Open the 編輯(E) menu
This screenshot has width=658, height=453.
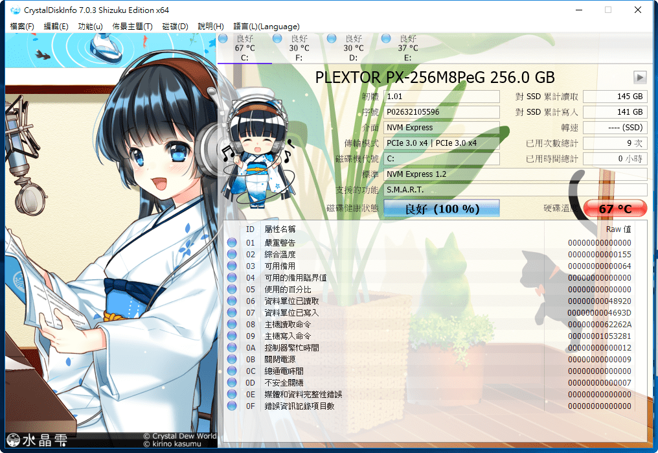(56, 27)
